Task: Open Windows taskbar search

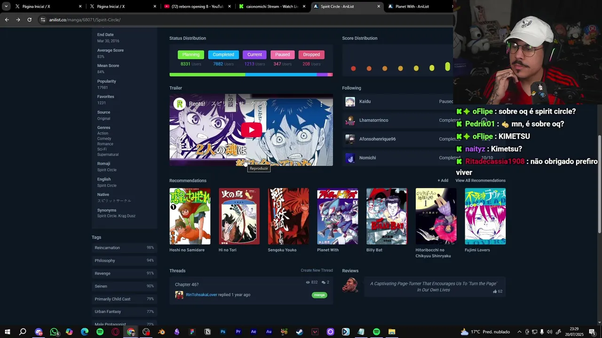Action: point(23,332)
